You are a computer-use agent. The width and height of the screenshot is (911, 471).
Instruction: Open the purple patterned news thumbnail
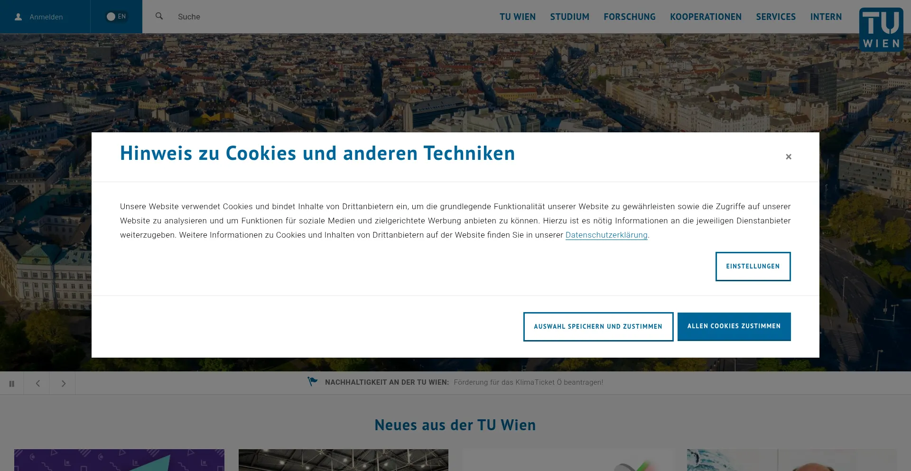(x=119, y=460)
